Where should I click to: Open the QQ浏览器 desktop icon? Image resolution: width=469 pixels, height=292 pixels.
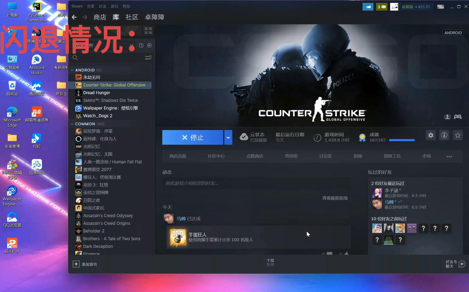pos(12,219)
